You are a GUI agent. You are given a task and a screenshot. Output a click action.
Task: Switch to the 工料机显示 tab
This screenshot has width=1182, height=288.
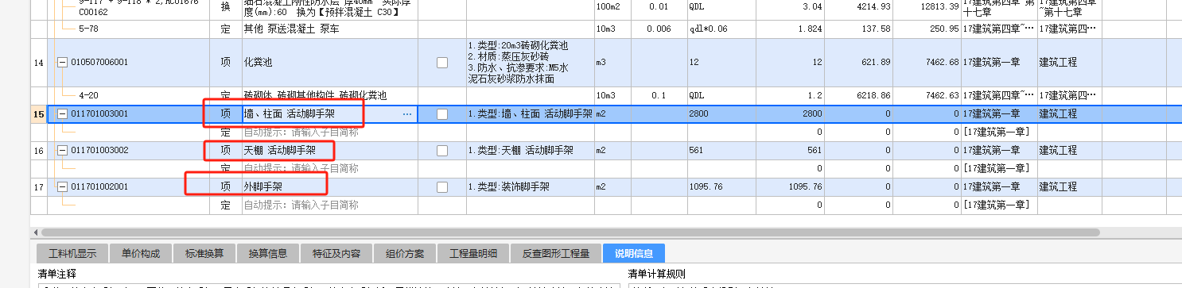[73, 254]
